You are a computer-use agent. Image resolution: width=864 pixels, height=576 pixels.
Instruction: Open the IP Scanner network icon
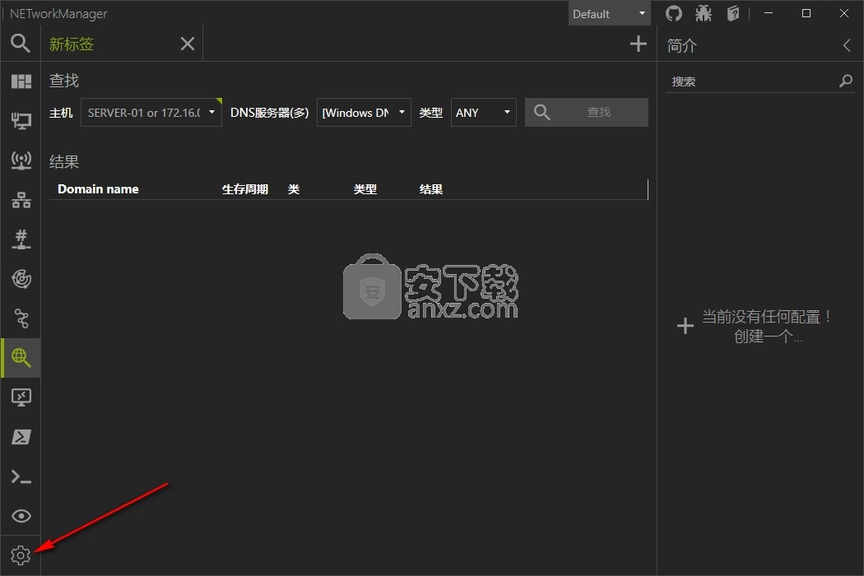21,200
